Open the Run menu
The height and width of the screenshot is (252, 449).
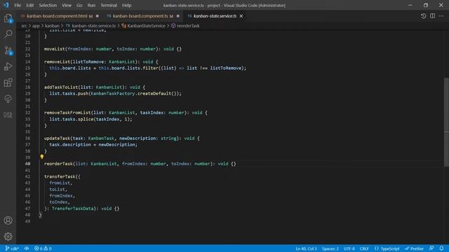pyautogui.click(x=91, y=5)
